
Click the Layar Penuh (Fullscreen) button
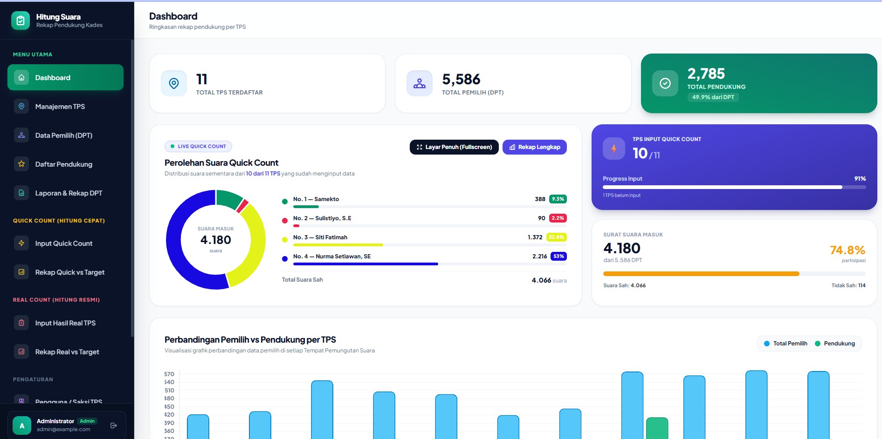click(x=454, y=147)
